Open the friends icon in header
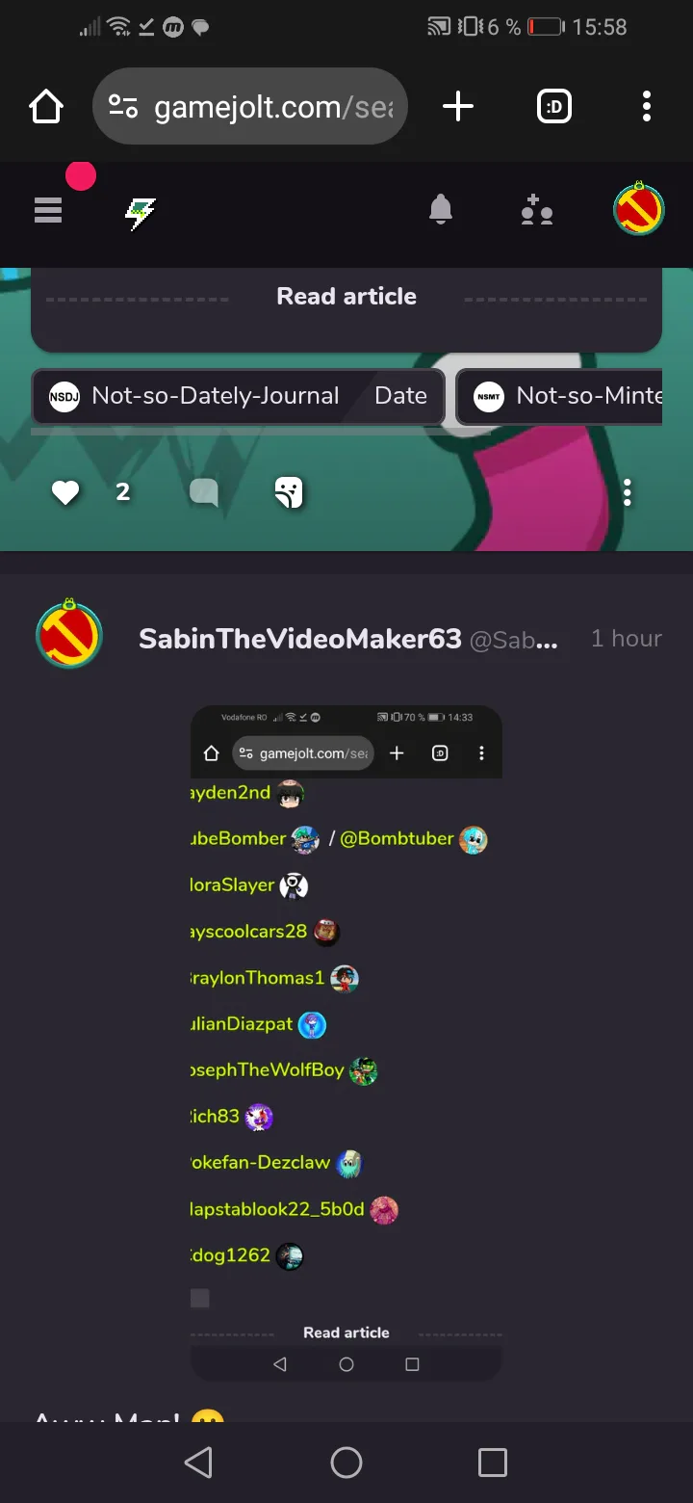The image size is (693, 1503). 537,209
